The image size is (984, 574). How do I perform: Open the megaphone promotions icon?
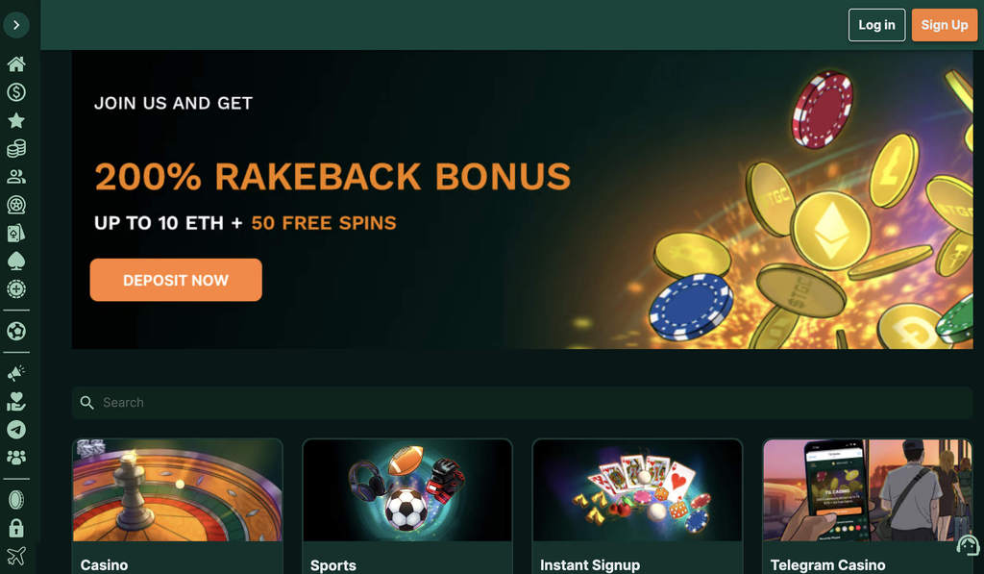pos(16,373)
